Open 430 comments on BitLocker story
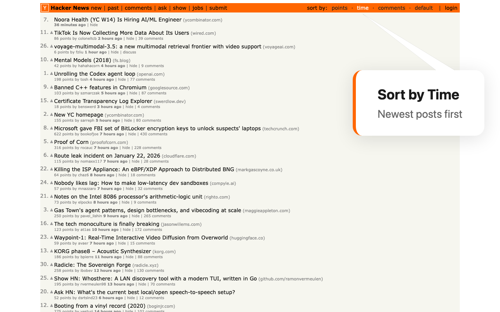Image resolution: width=500 pixels, height=312 pixels. (154, 134)
